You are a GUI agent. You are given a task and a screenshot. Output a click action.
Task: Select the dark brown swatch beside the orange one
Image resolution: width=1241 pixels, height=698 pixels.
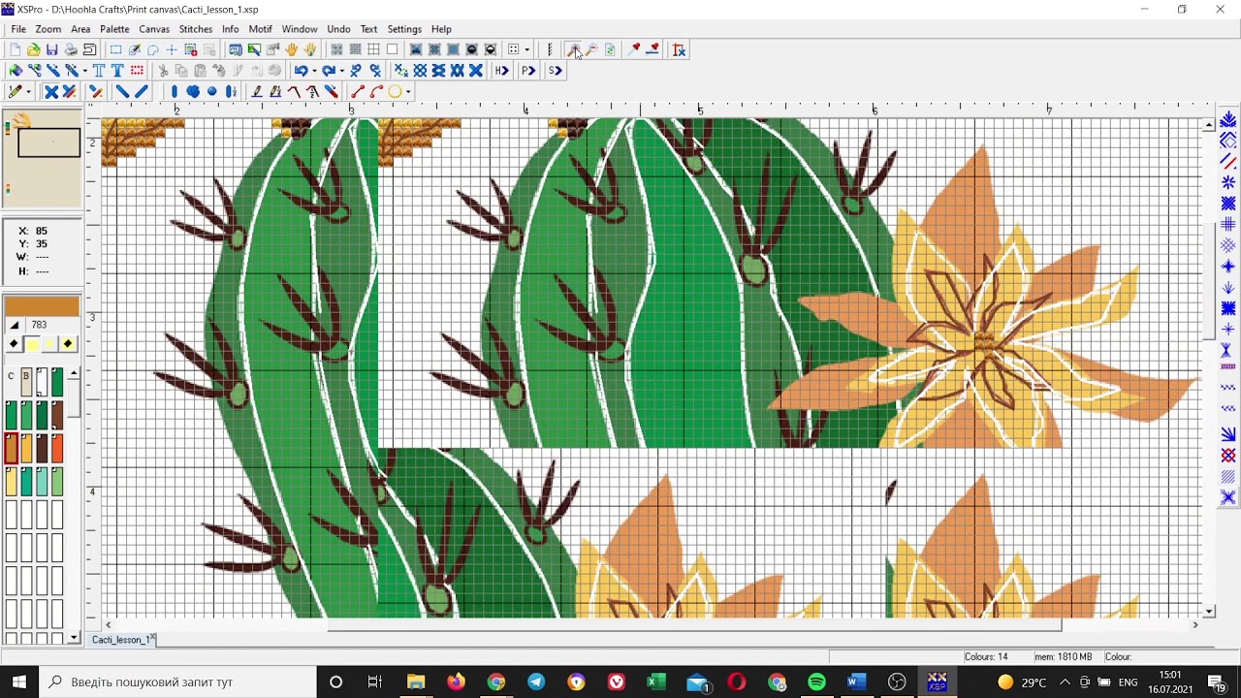point(42,447)
